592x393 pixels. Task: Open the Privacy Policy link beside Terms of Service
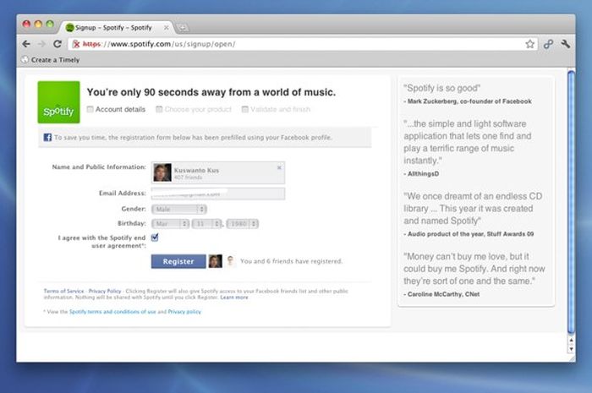[105, 292]
